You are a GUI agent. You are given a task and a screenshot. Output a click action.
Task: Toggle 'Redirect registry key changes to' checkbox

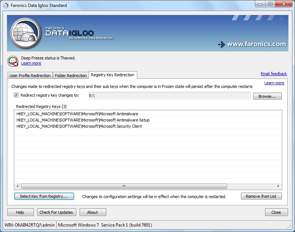[16, 95]
